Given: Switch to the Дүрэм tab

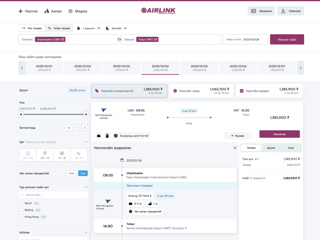Looking at the screenshot, I should click(x=271, y=148).
